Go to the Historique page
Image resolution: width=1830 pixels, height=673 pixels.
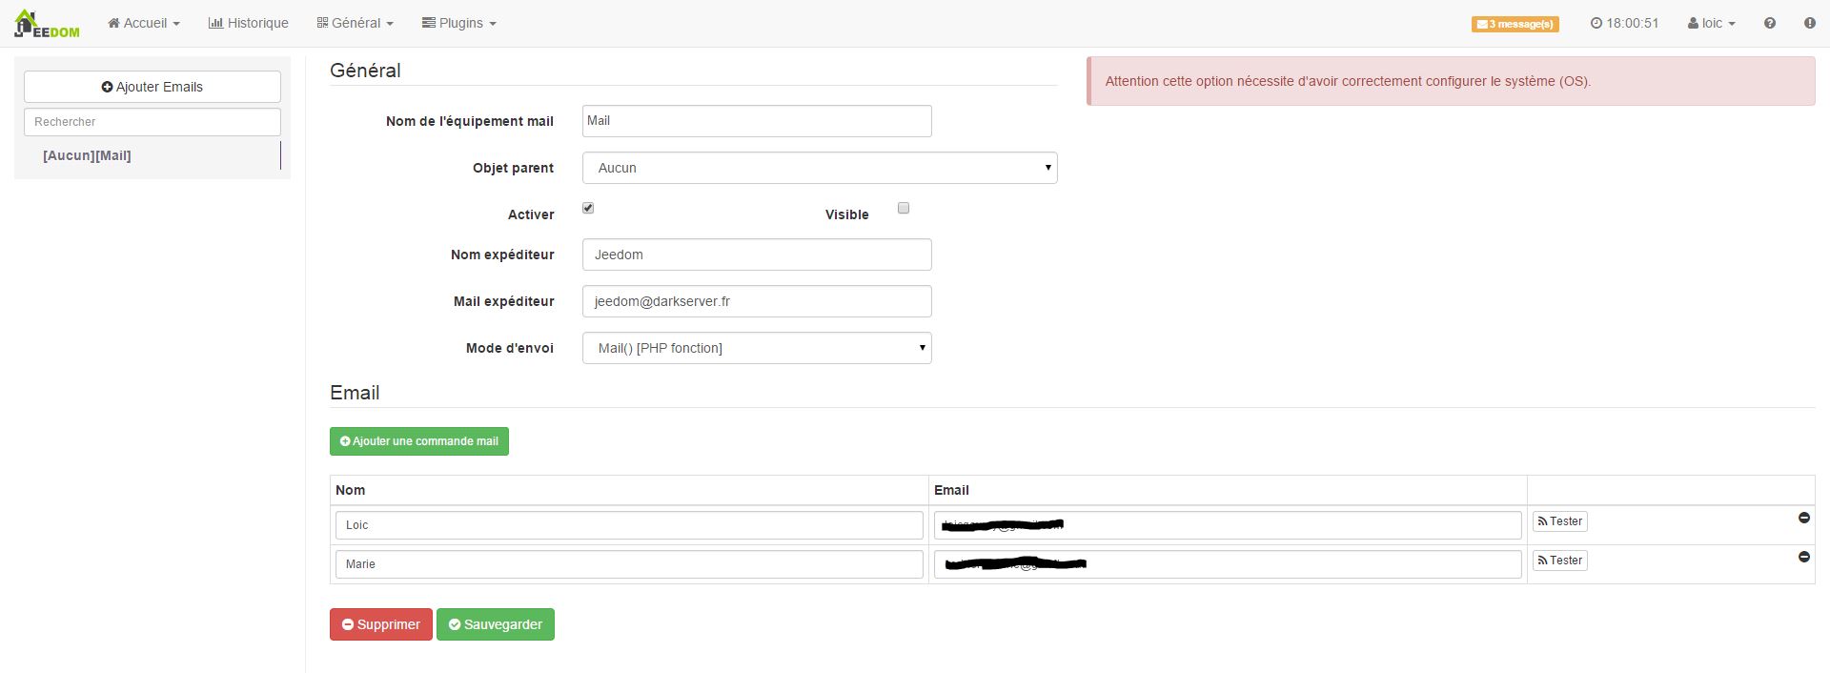point(248,23)
